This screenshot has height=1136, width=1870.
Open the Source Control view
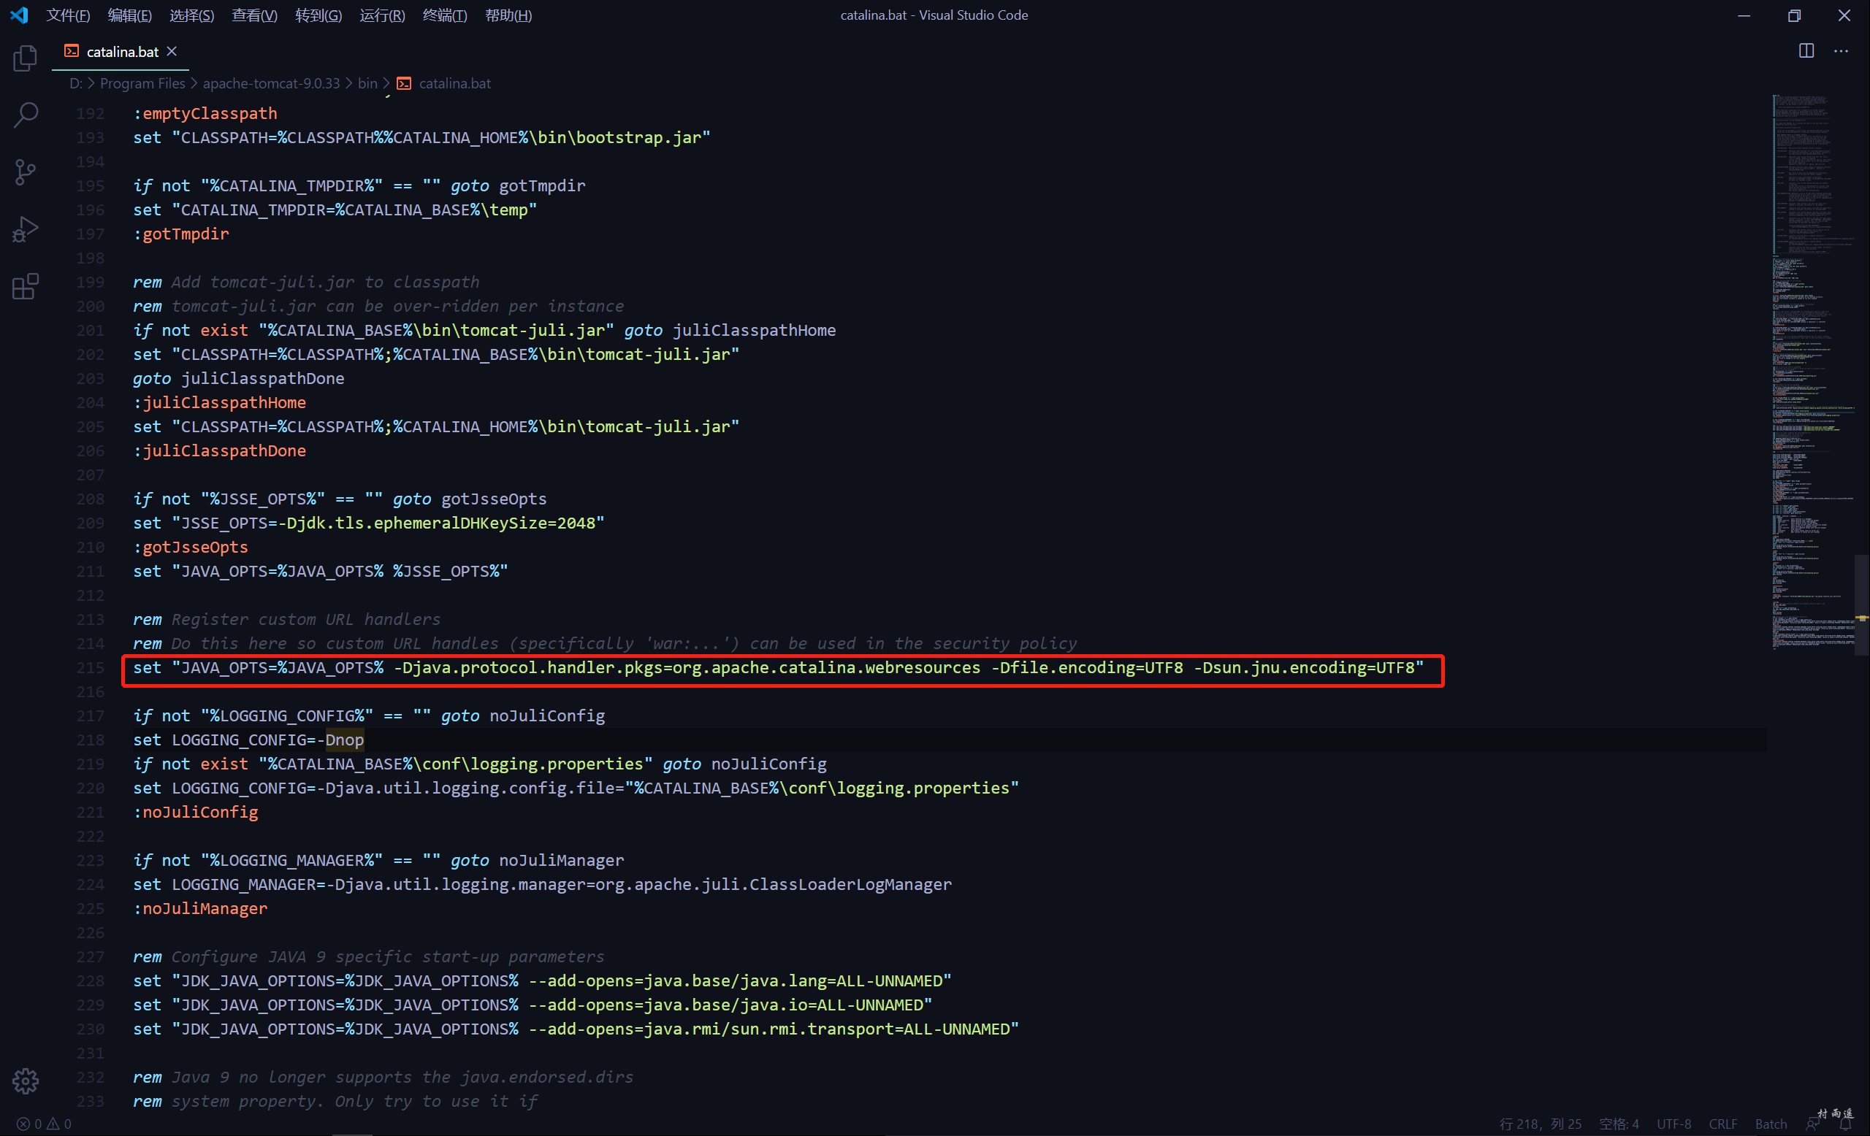click(x=25, y=172)
